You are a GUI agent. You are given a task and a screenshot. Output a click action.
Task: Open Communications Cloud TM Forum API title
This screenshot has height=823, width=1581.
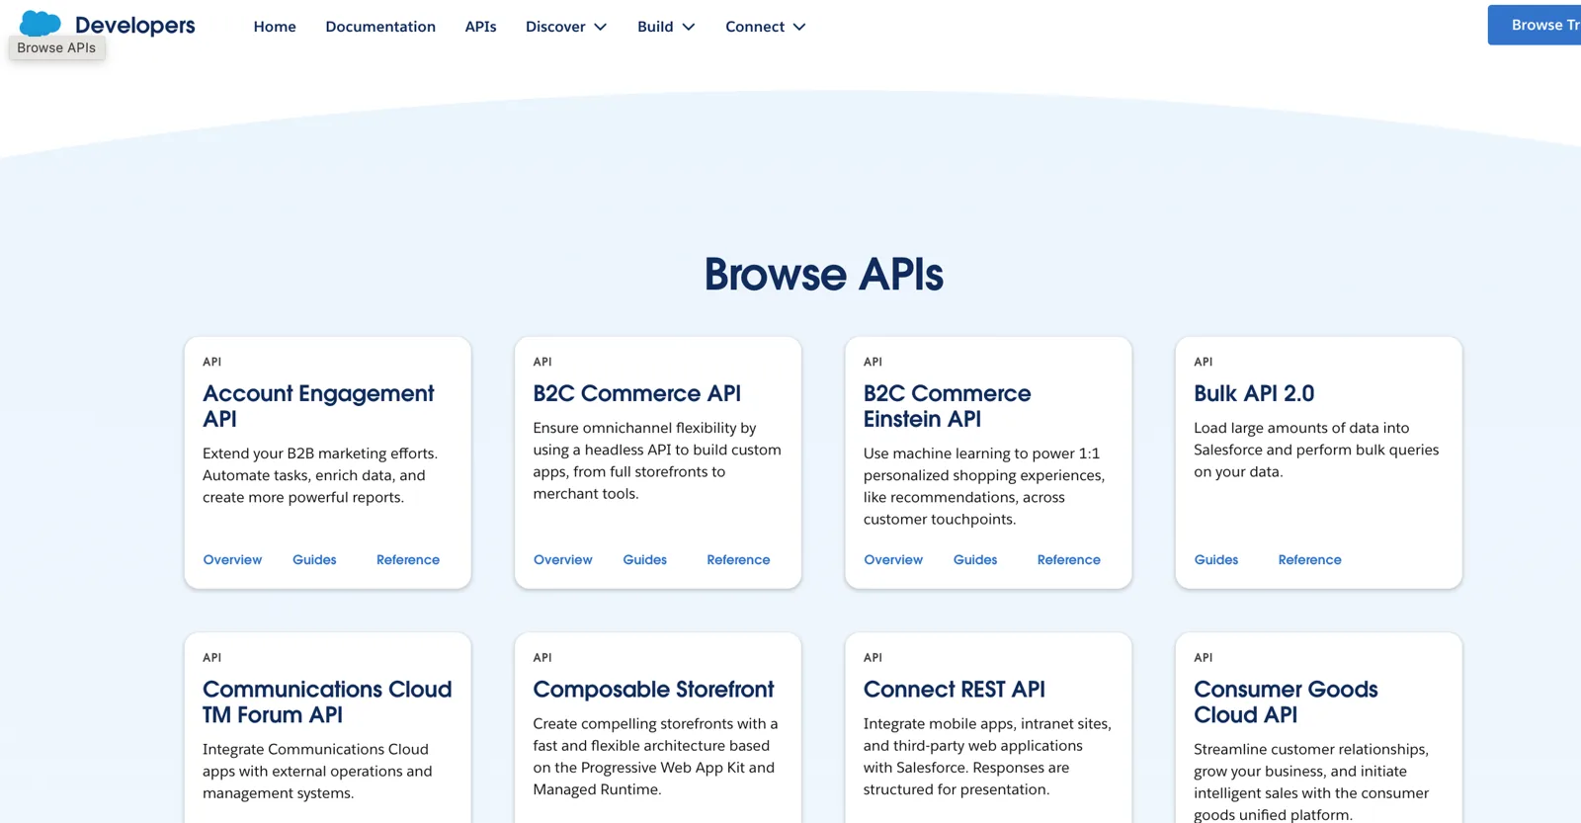tap(327, 701)
